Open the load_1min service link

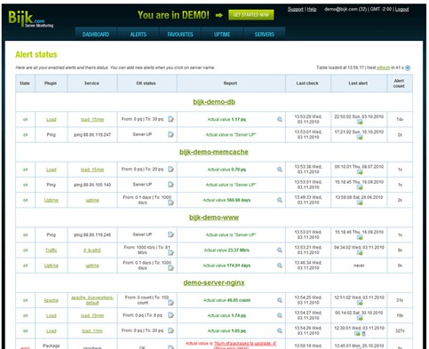[x=92, y=331]
